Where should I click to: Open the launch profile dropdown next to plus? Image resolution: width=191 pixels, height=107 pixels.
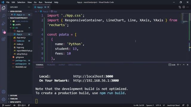(180, 65)
